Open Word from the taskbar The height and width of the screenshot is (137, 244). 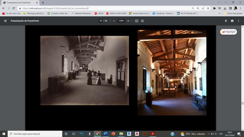pos(105,134)
